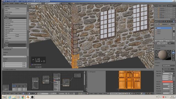Click the red Subsurface Color swatch

[167, 82]
